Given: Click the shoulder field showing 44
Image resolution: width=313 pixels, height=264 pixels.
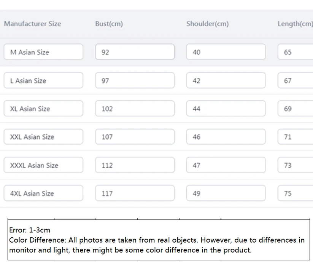Looking at the screenshot, I should [226, 109].
